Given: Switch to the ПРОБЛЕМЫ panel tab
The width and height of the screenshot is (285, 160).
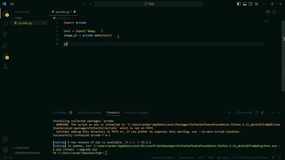Looking at the screenshot, I should [x=60, y=112].
